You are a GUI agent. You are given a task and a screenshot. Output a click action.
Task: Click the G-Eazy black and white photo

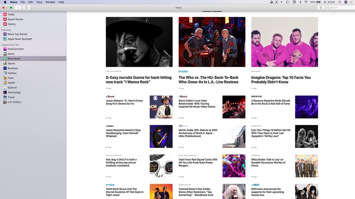pyautogui.click(x=139, y=42)
